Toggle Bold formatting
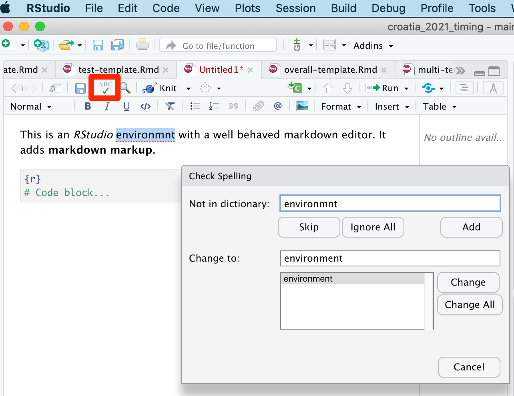The image size is (514, 396). pos(88,106)
